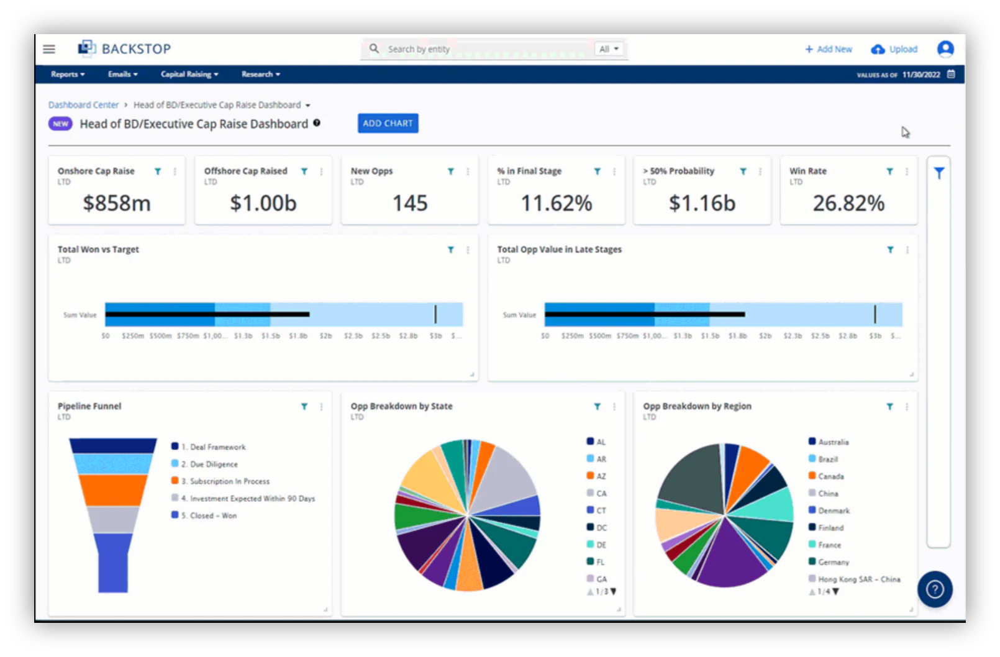This screenshot has height=657, width=1000.
Task: Toggle the Canada region legend entry
Action: click(826, 476)
